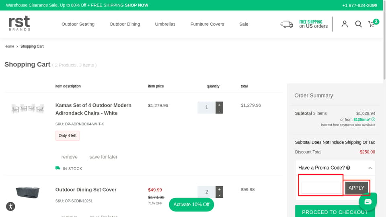The height and width of the screenshot is (217, 386).
Task: Click the promo code help question icon
Action: click(x=348, y=168)
